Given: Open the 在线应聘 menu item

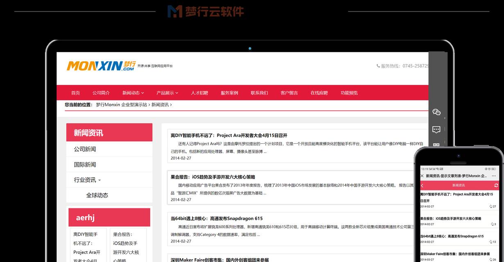Looking at the screenshot, I should coord(319,93).
